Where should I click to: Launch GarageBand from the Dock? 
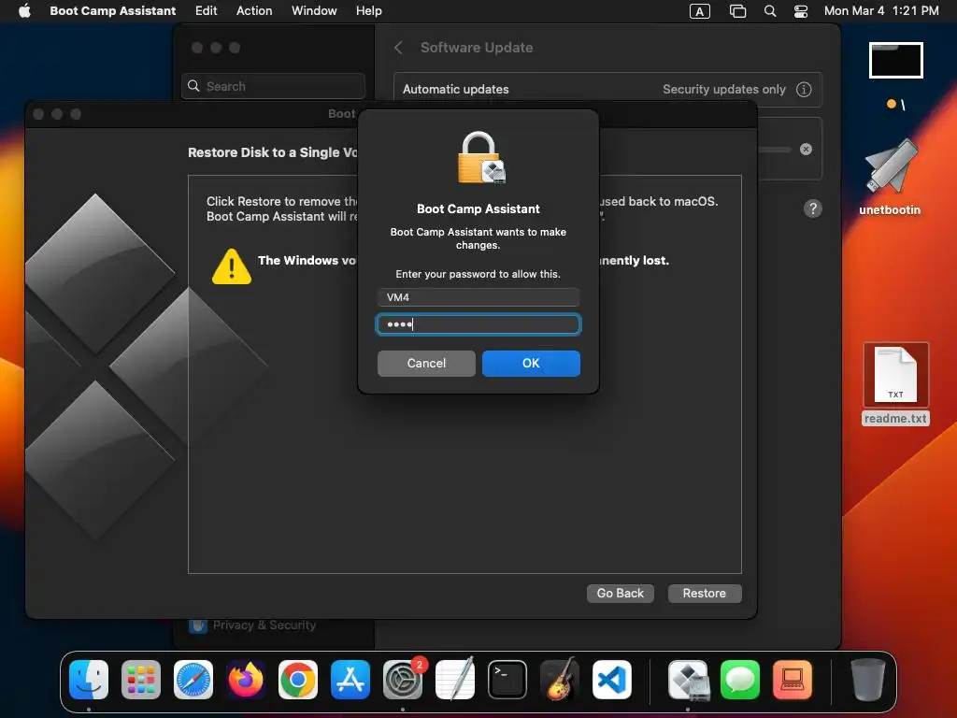[x=560, y=680]
